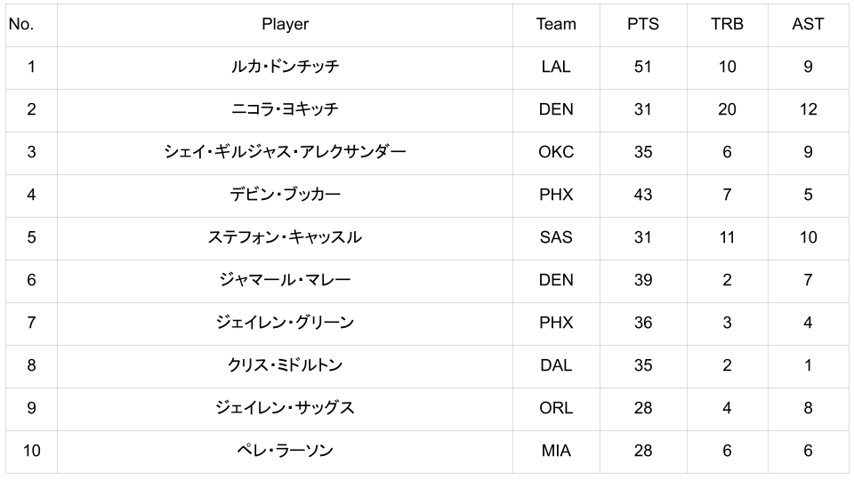Select the ジャマール・マレー player cell
The image size is (854, 480).
[x=285, y=280]
